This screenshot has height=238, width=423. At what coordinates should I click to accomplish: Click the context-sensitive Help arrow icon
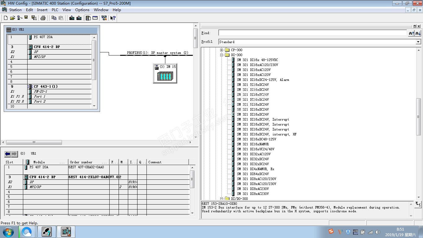click(113, 18)
